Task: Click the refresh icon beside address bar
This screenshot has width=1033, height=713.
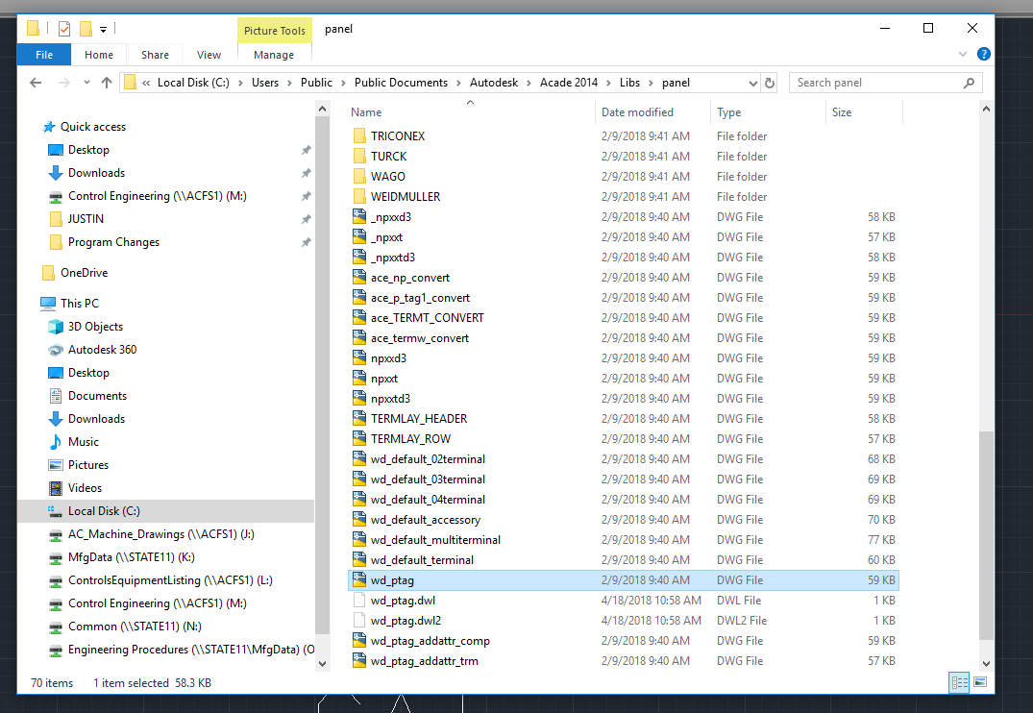Action: pos(769,83)
